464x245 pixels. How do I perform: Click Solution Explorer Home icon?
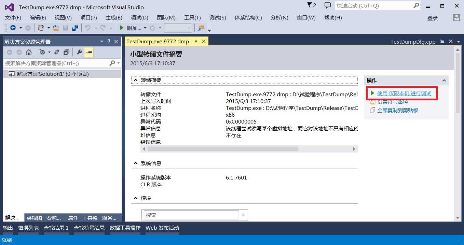coord(29,52)
